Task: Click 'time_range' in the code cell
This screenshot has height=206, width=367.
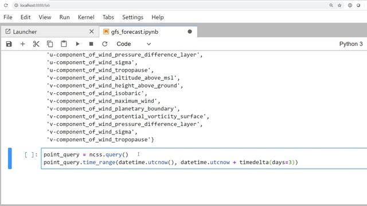Action: click(99, 163)
